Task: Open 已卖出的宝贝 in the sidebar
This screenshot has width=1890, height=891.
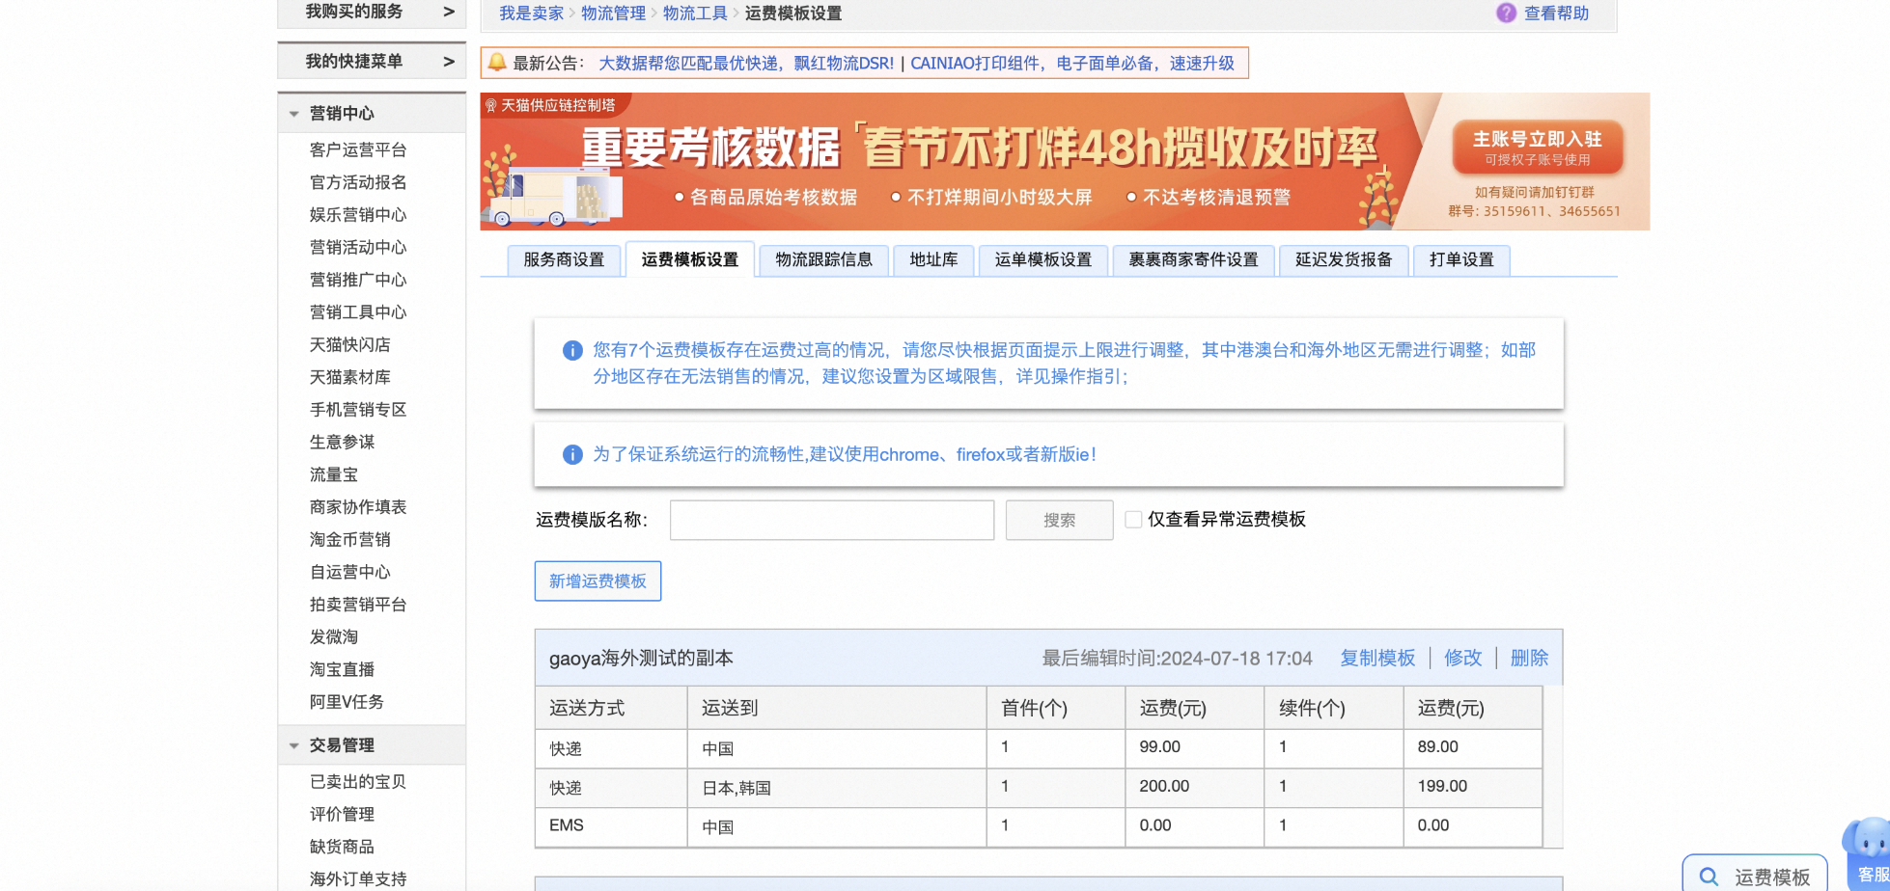Action: tap(358, 782)
